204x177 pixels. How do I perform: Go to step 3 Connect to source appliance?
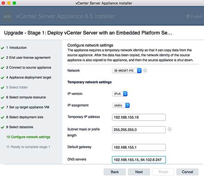click(x=29, y=68)
